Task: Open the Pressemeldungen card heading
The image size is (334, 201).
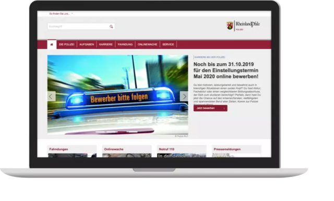Action: point(228,149)
